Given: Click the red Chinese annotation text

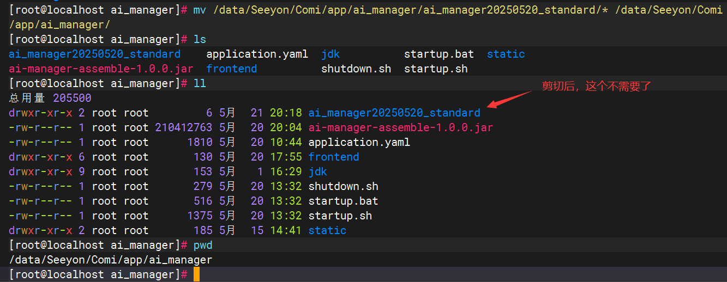Looking at the screenshot, I should tap(596, 86).
